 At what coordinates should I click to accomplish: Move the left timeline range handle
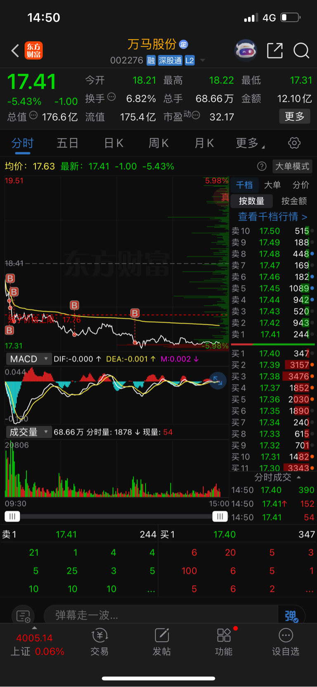12,516
